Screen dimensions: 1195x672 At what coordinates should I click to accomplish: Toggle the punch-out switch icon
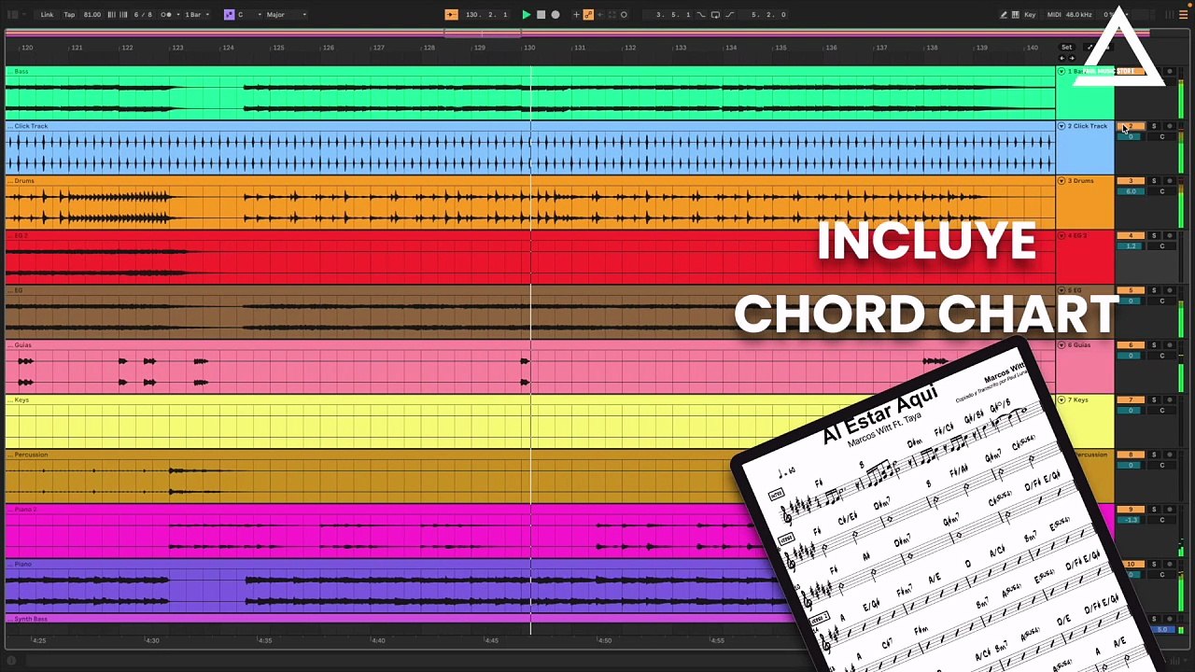click(729, 15)
